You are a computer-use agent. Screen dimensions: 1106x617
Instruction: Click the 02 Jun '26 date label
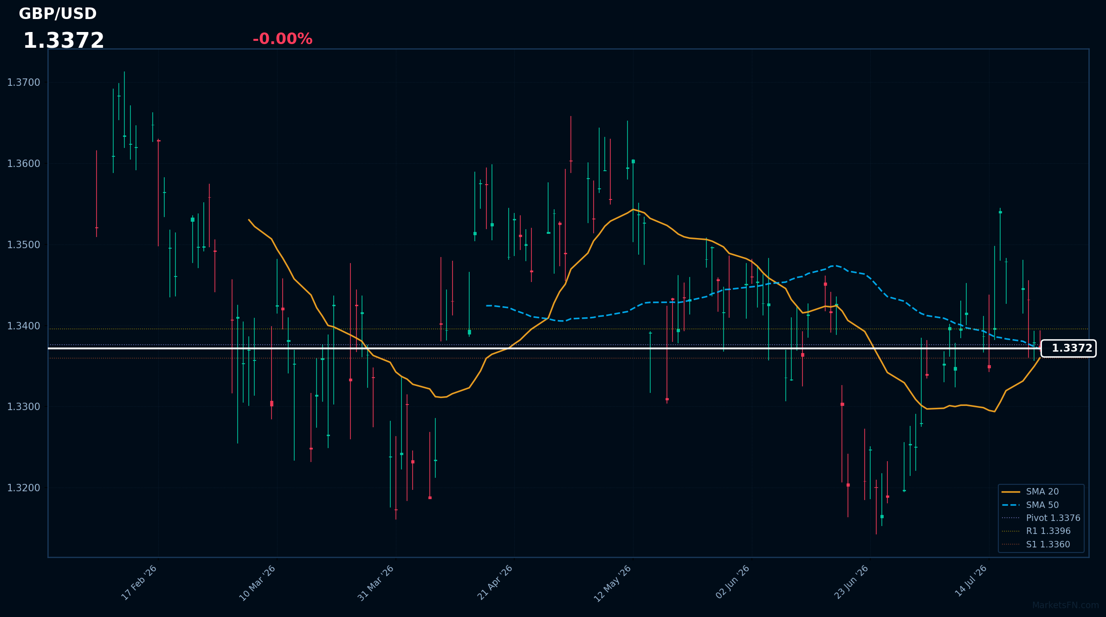(x=733, y=582)
